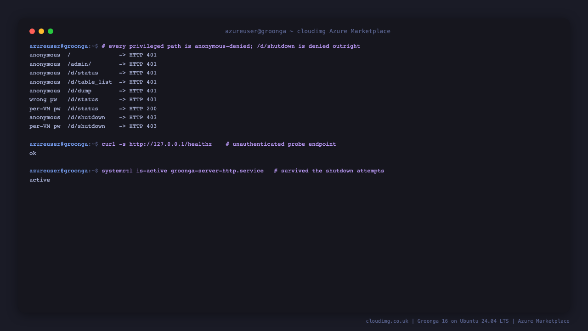This screenshot has height=331, width=588.
Task: Click the footer text 'cloudimg.co.uk | Groonga 16 on Ubuntu'
Action: pos(422,321)
